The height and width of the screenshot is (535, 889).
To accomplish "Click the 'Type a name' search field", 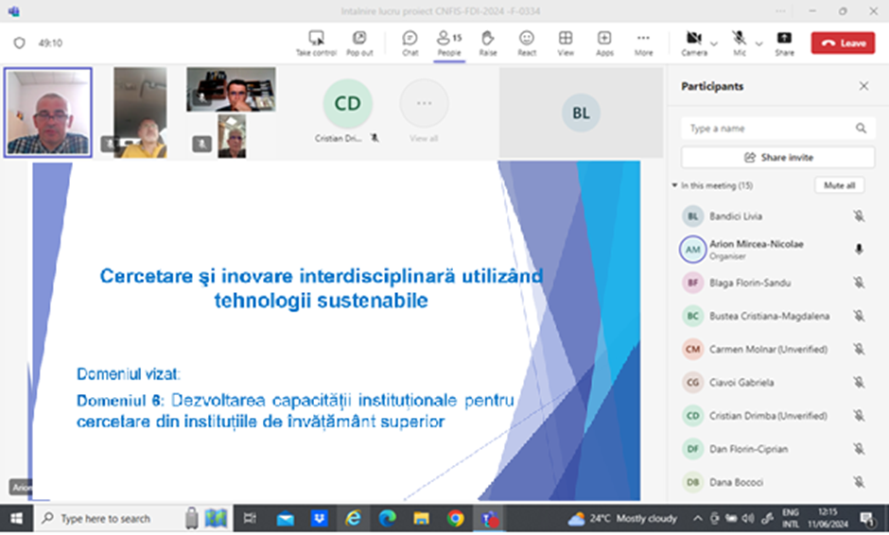I will 766,129.
